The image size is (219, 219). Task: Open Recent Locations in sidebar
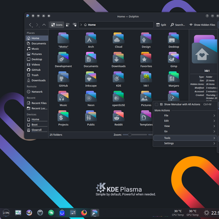coord(37,108)
